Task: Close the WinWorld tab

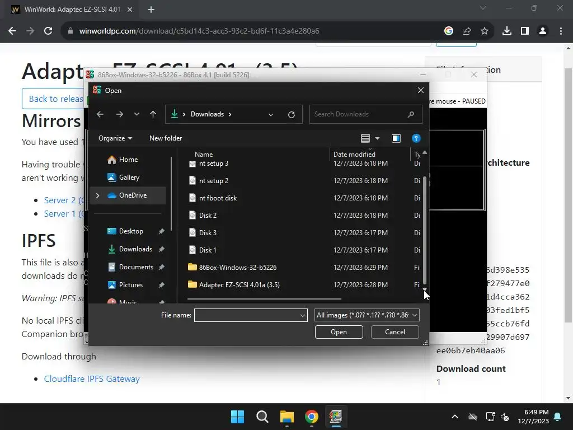Action: coord(130,10)
